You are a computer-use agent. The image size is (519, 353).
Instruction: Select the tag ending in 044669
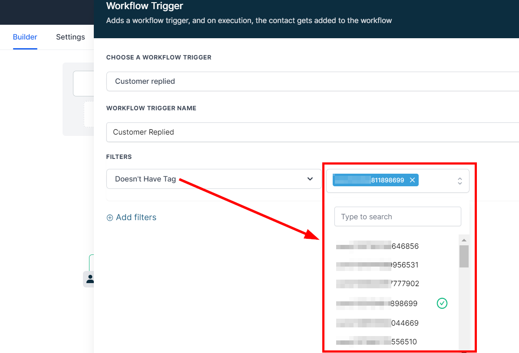[x=377, y=323]
